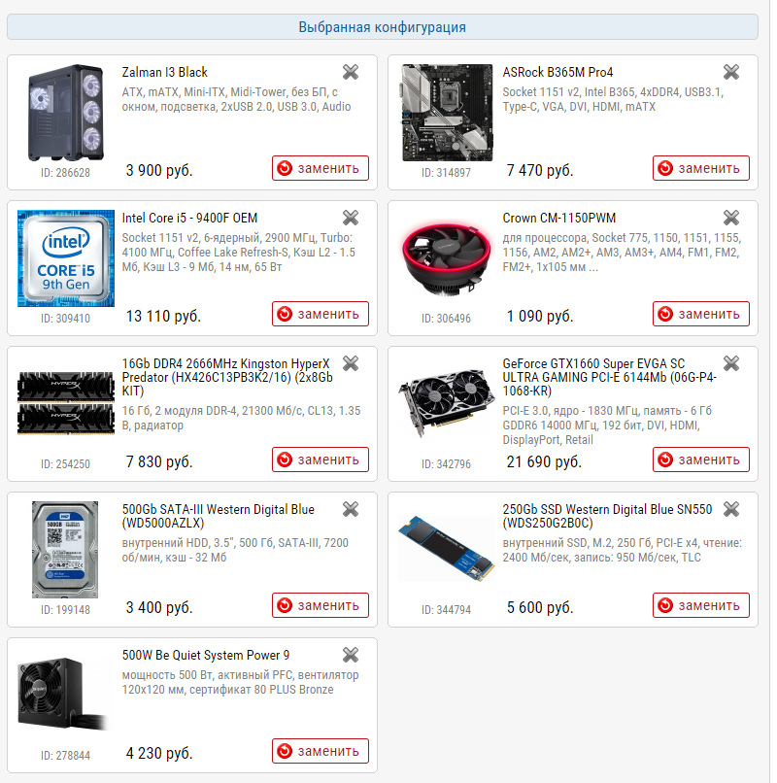Remove ASRock B365M Pro4 motherboard via X icon
This screenshot has height=783, width=777.
(731, 72)
